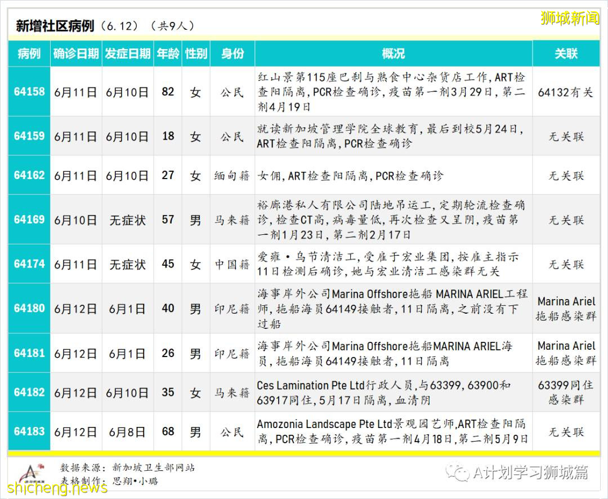The image size is (608, 499).
Task: Select the 63399同住感染群 relation cell
Action: (566, 393)
